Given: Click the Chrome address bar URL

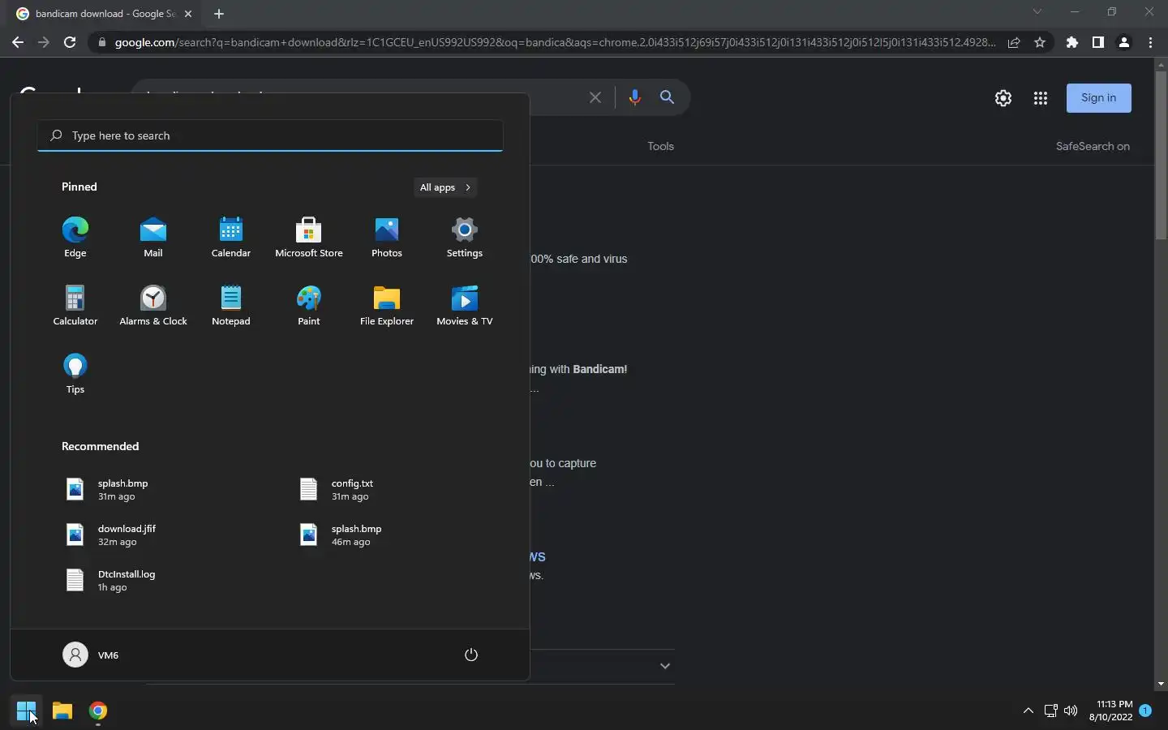Looking at the screenshot, I should (x=555, y=42).
